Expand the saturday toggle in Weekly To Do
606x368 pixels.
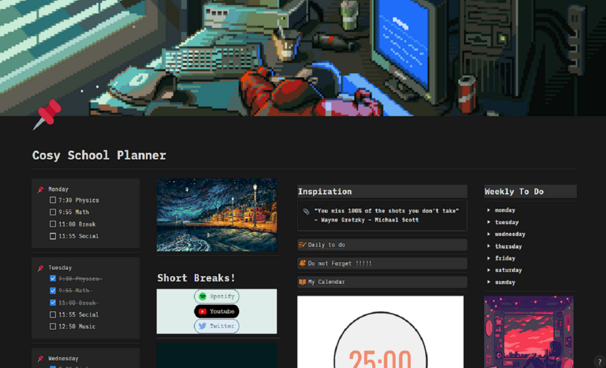(x=488, y=270)
